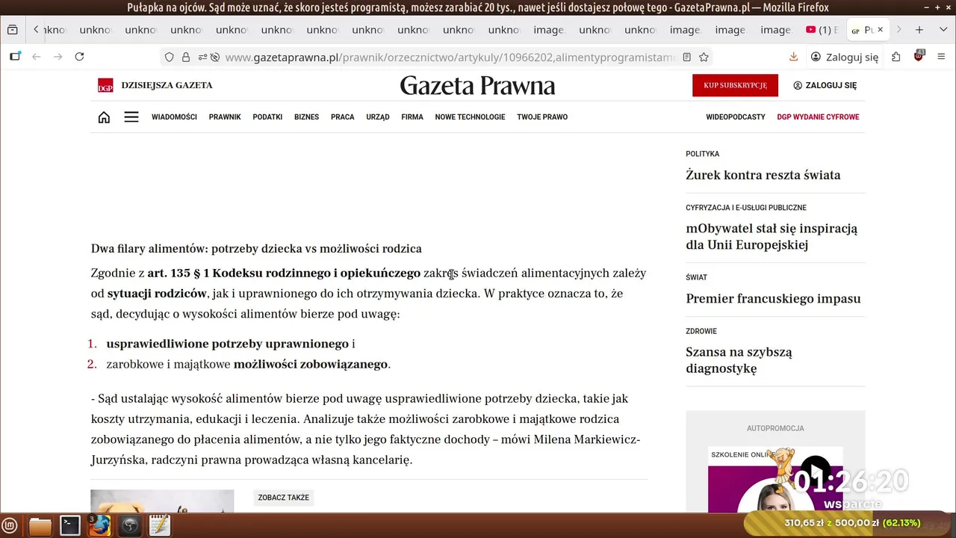Image resolution: width=956 pixels, height=538 pixels.
Task: Switch to the YouTube tab
Action: click(x=822, y=30)
